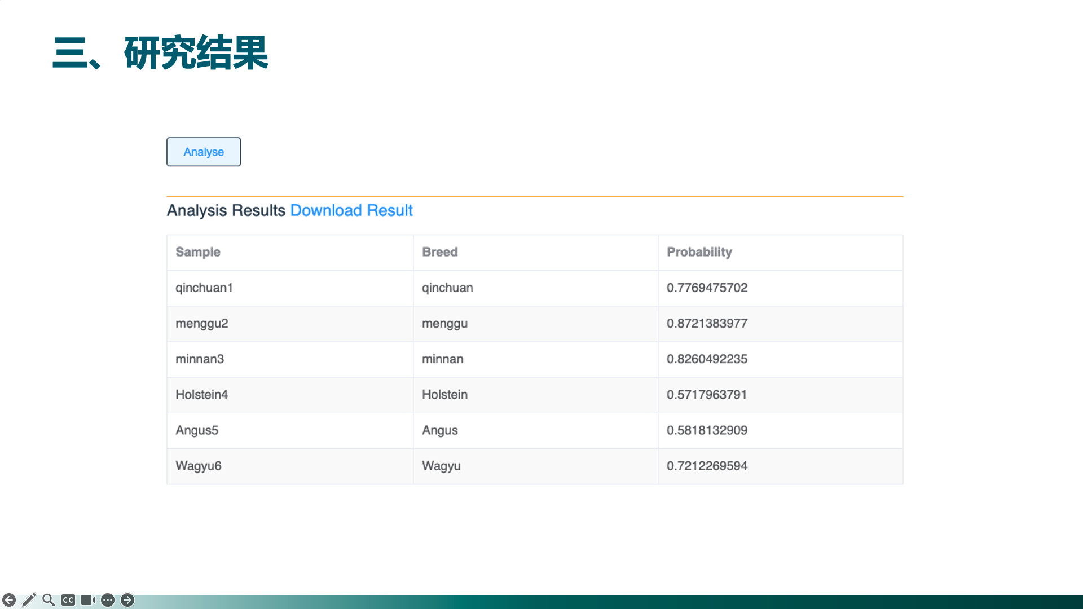Click the Probability column header

pyautogui.click(x=699, y=252)
